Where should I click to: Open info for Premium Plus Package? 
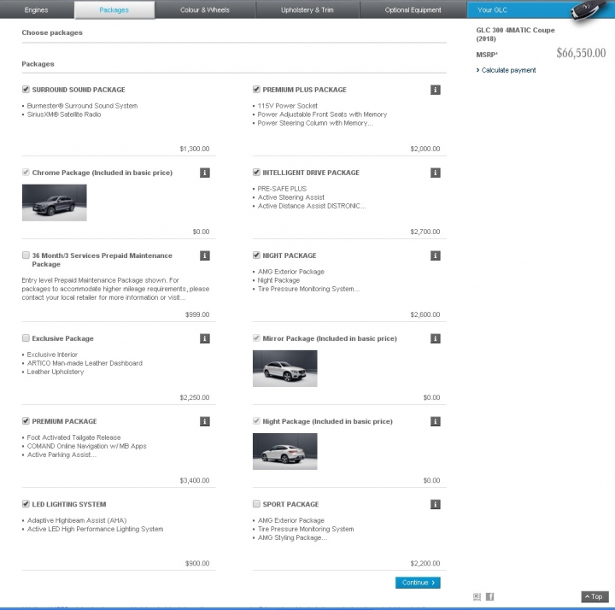(435, 90)
